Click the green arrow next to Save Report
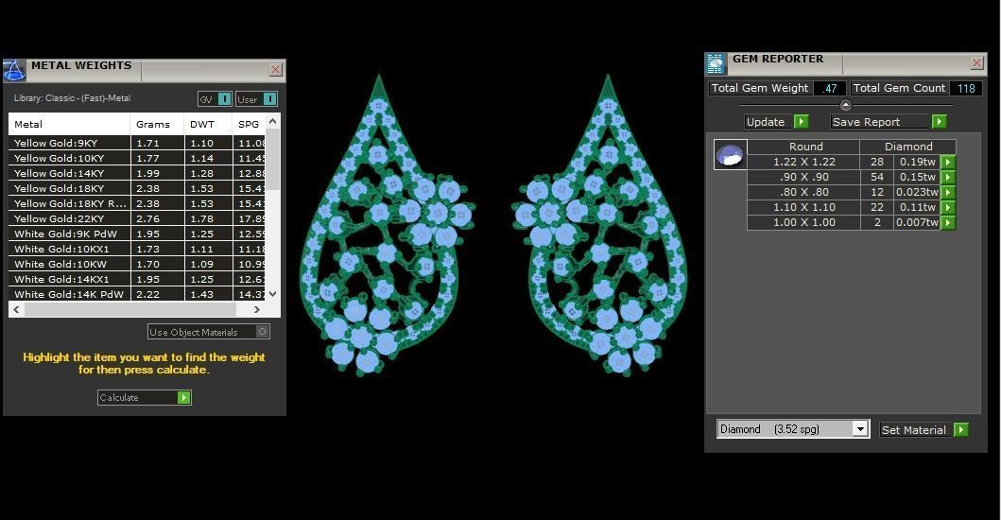The image size is (1001, 520). pos(939,121)
